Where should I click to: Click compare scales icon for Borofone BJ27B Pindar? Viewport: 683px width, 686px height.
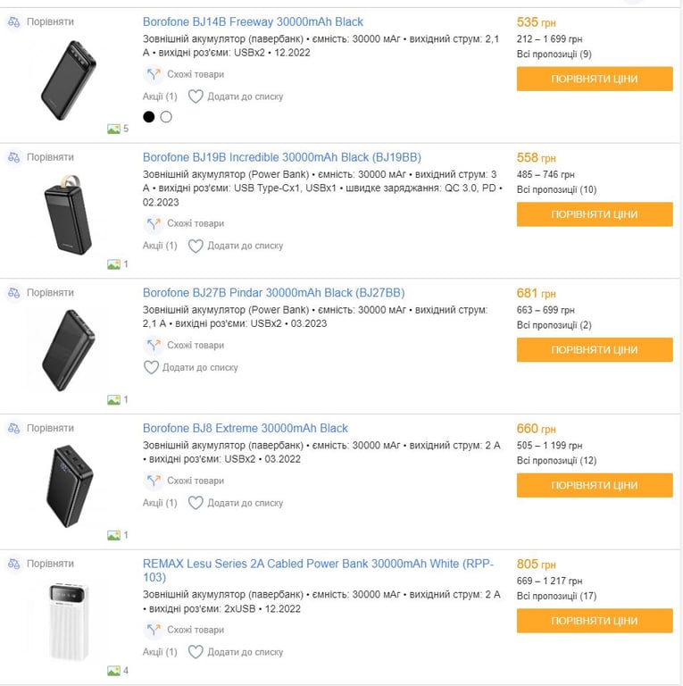coord(13,293)
